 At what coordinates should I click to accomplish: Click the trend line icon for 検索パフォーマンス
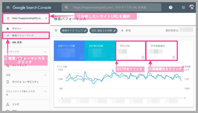click(x=8, y=36)
